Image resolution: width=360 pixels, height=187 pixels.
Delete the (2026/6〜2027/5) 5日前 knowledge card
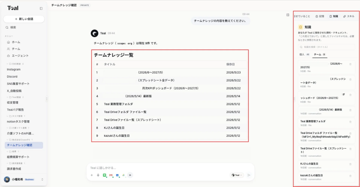(350, 64)
